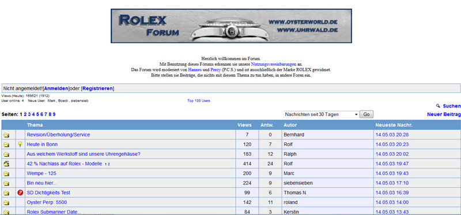Open the Suchen search link
Viewport: 461px width, 215px height.
[452, 106]
